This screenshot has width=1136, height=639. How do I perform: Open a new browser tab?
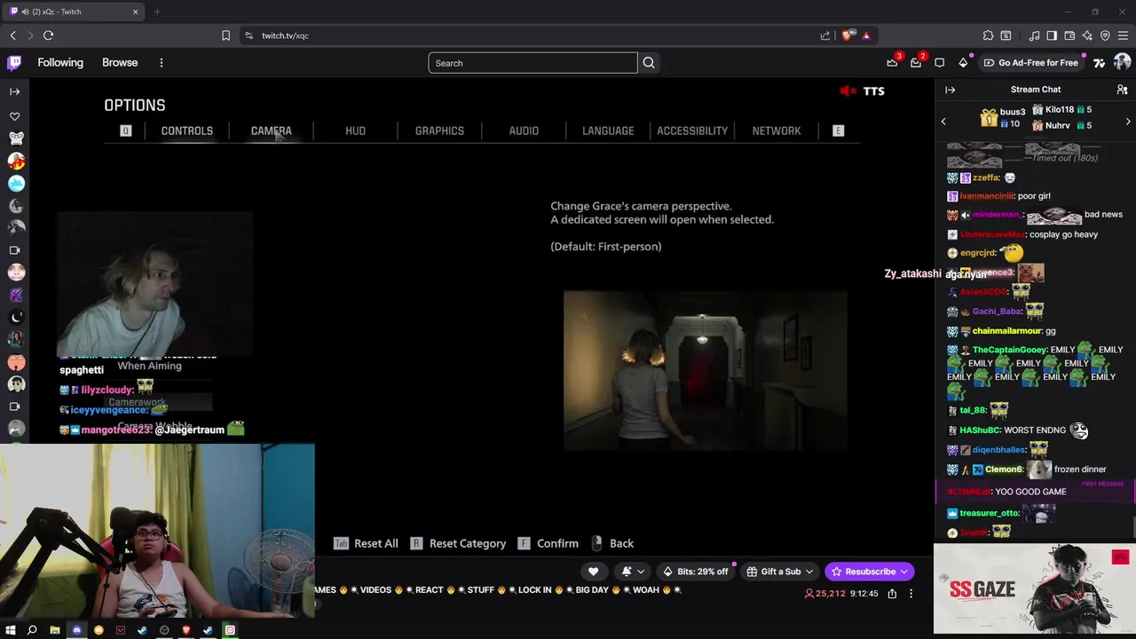pos(157,12)
